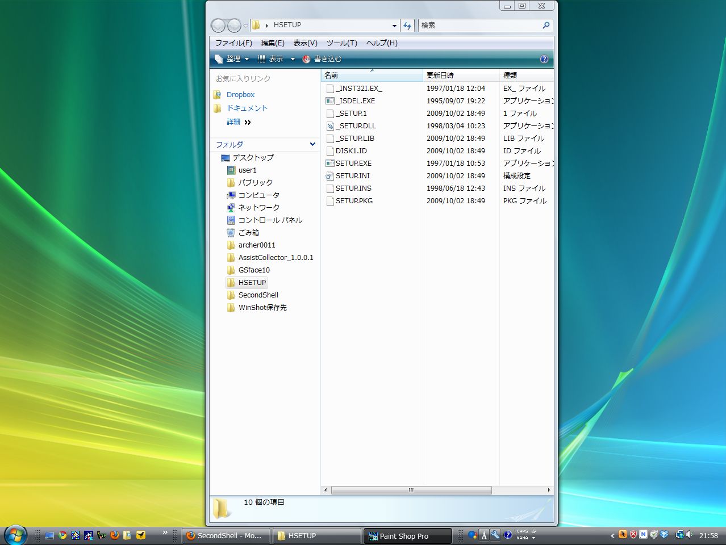Open the ツール(T) menu
Screen dimensions: 726x545
click(x=341, y=43)
